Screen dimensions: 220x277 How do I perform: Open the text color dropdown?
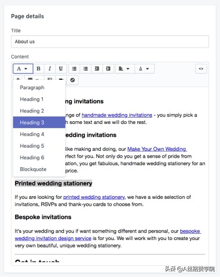coord(145,69)
